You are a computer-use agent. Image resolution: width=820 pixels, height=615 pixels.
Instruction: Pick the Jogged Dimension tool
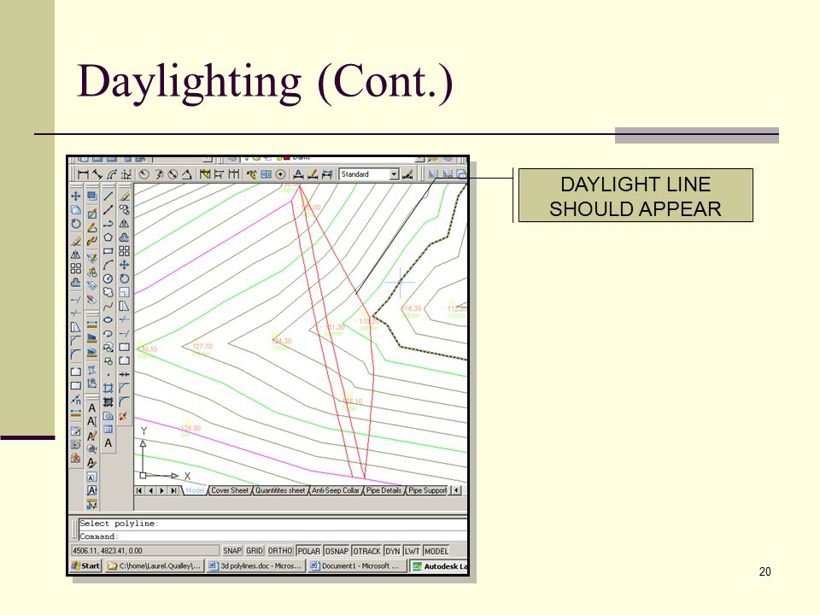coord(159,174)
